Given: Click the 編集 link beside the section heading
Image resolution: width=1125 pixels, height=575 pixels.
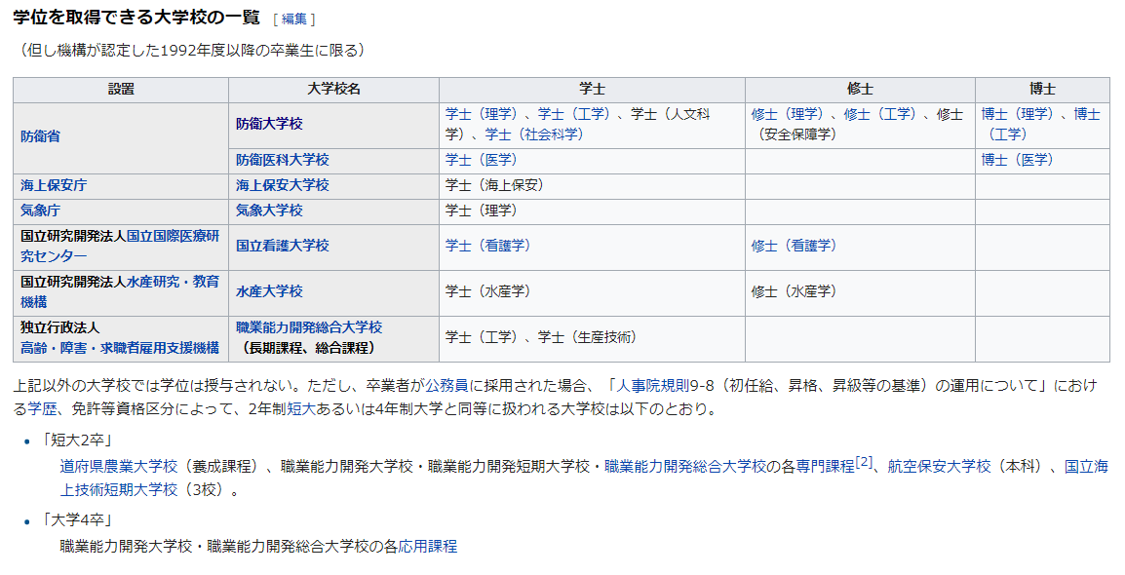Looking at the screenshot, I should [x=293, y=19].
